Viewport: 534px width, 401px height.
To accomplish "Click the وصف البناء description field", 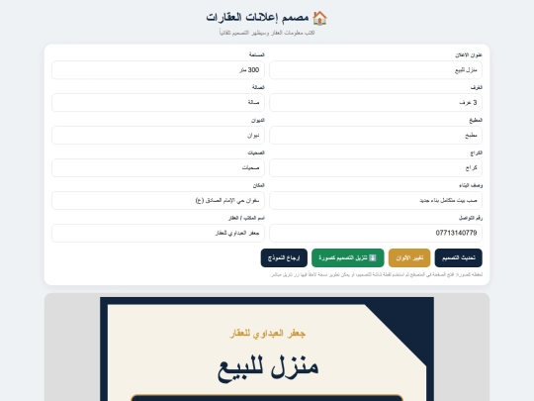I will pos(376,200).
